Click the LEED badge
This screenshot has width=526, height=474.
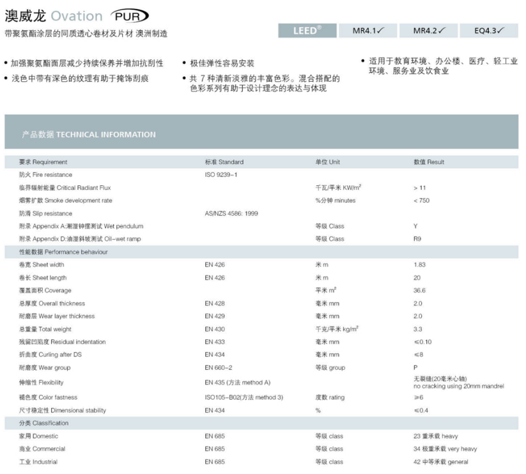pos(307,30)
